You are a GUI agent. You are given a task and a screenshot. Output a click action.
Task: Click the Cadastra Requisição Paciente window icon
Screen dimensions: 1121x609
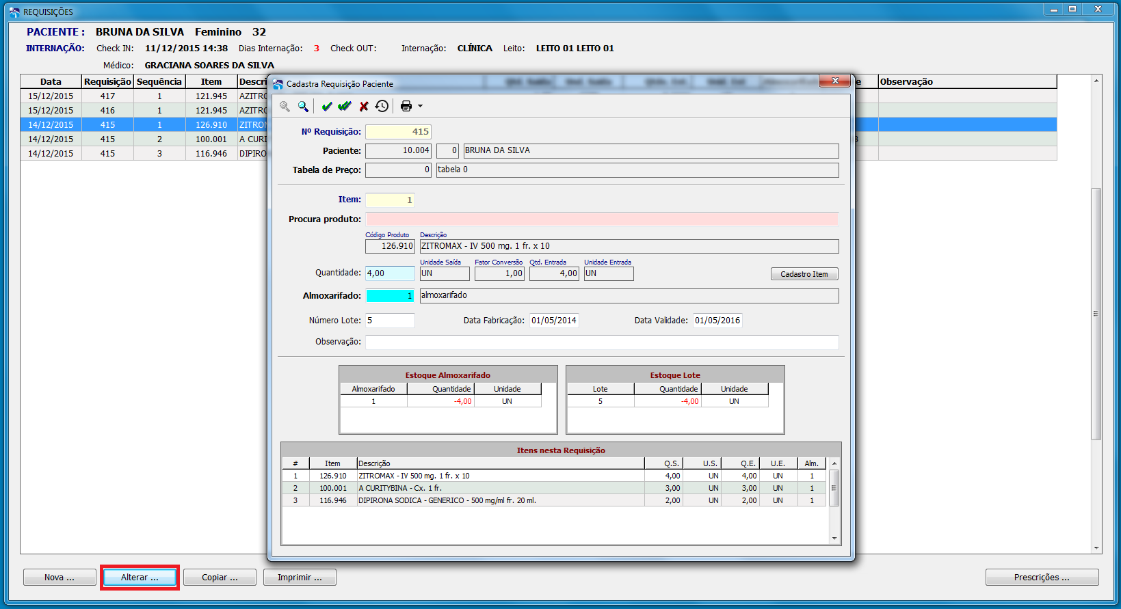[278, 84]
